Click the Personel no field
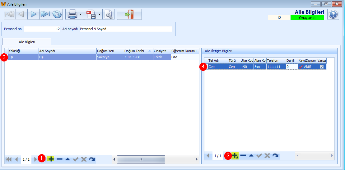The width and height of the screenshot is (345, 170). point(42,29)
